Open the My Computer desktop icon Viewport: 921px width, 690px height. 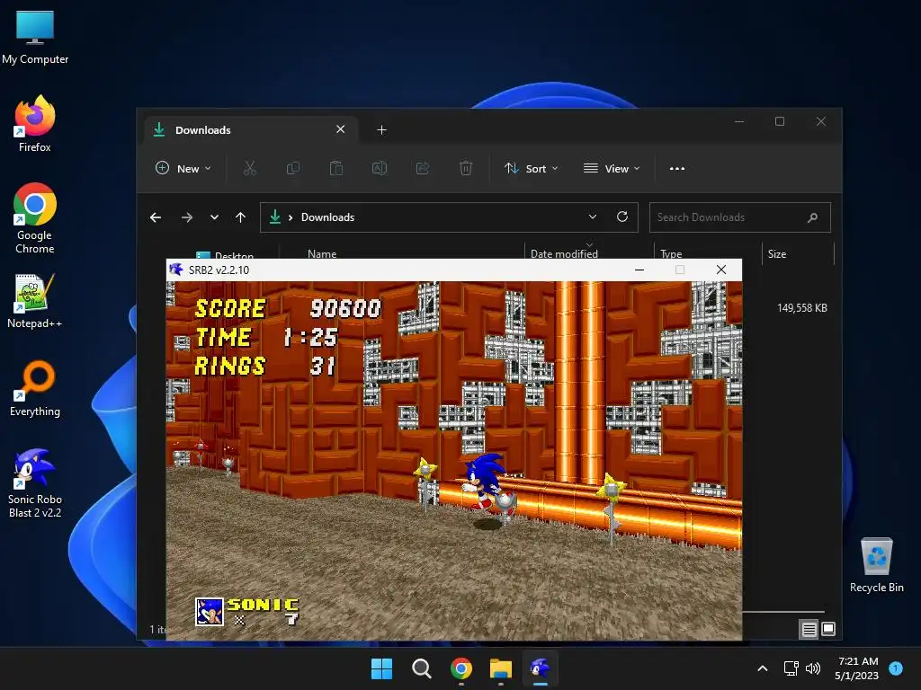(35, 38)
